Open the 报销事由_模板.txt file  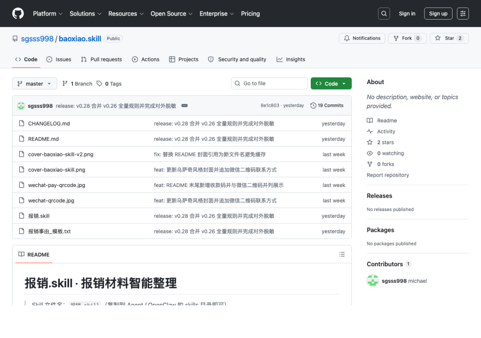point(49,231)
